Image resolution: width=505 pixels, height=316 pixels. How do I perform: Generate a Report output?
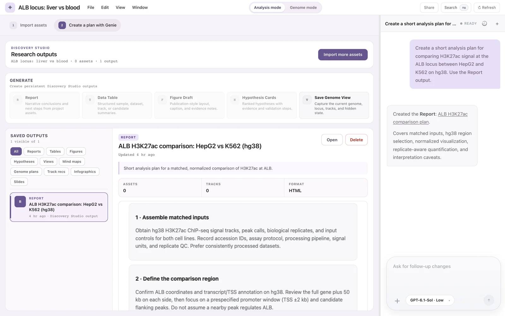click(x=45, y=105)
